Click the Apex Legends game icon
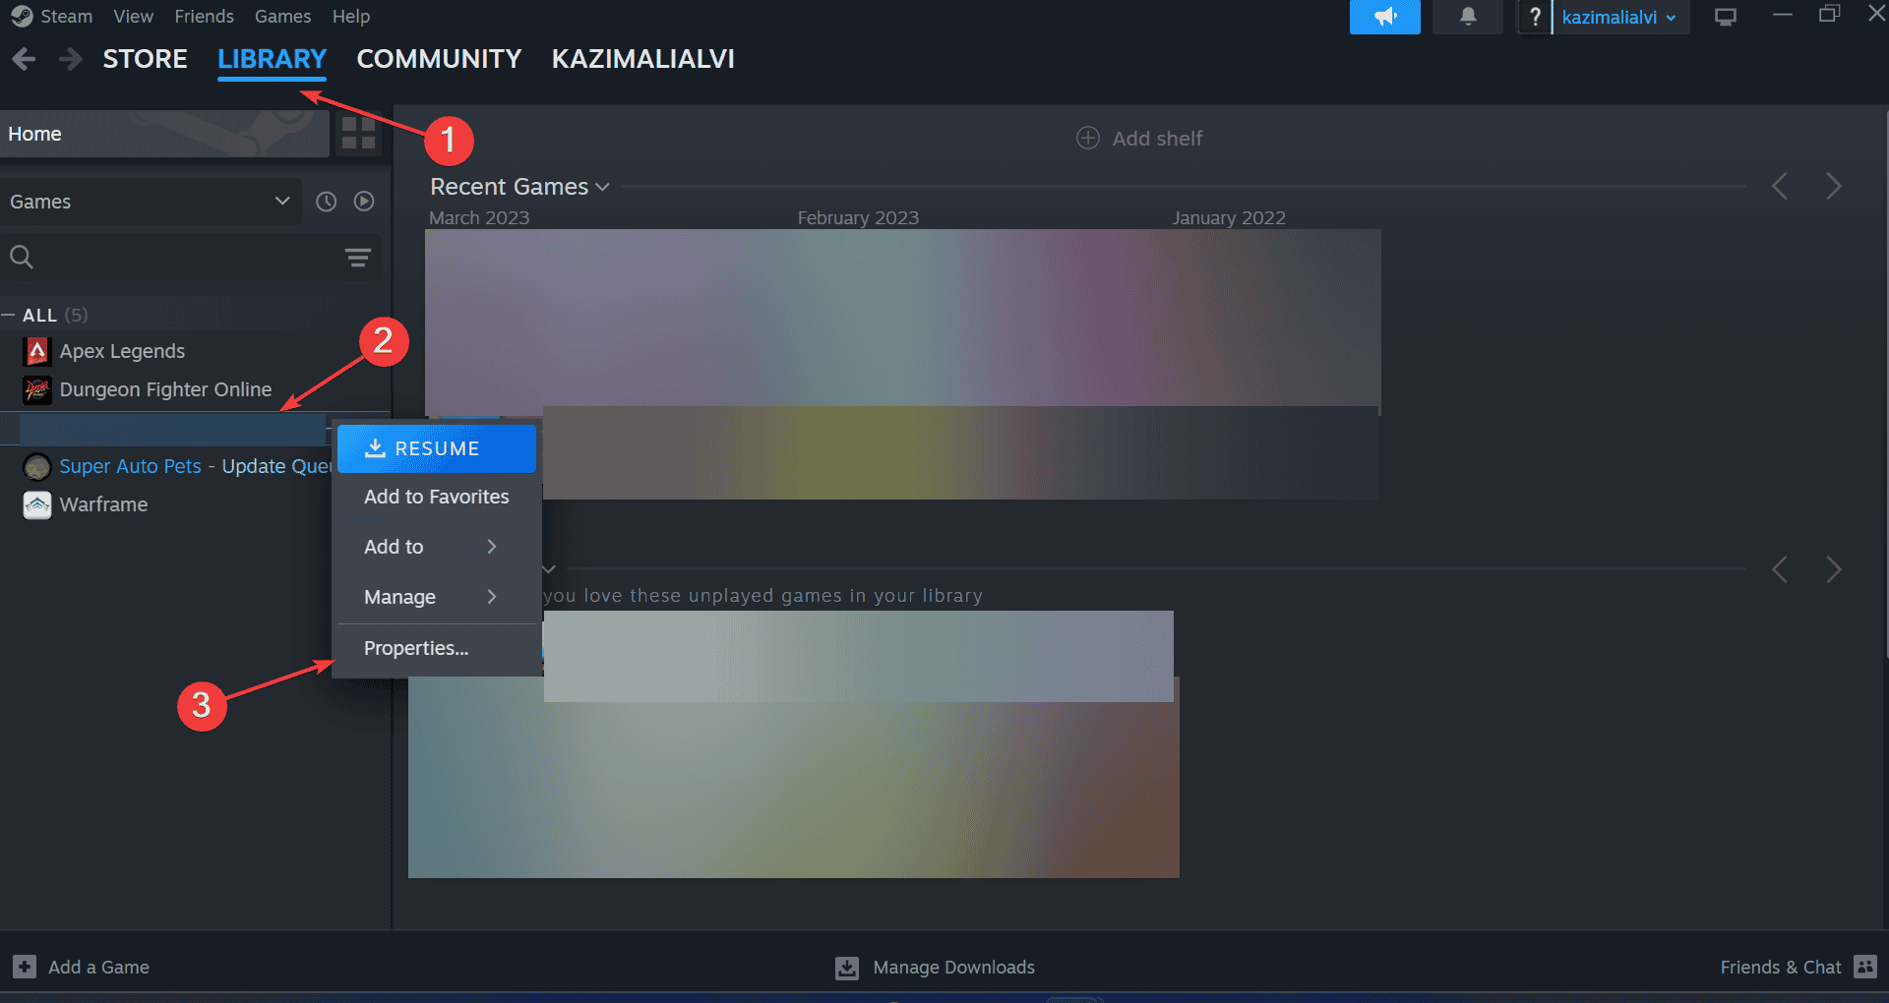 37,351
